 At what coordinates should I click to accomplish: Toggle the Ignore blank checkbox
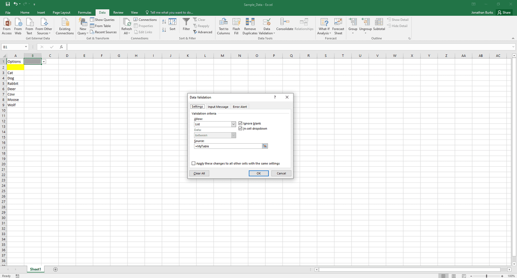click(241, 123)
